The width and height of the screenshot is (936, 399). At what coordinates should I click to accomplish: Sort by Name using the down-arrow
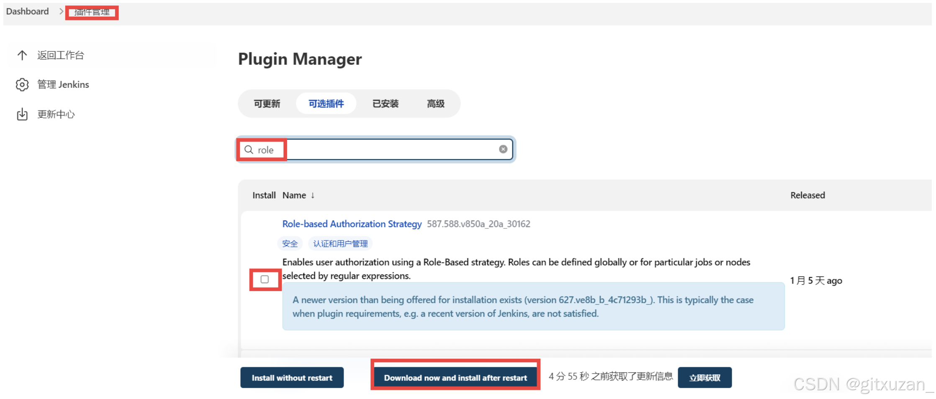(x=313, y=195)
